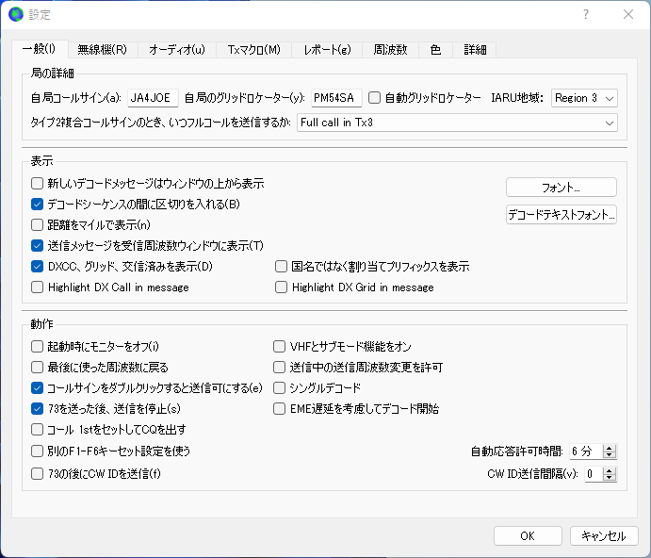Click the 自動応答許可時間 value field 6 分
The image size is (651, 558).
586,451
